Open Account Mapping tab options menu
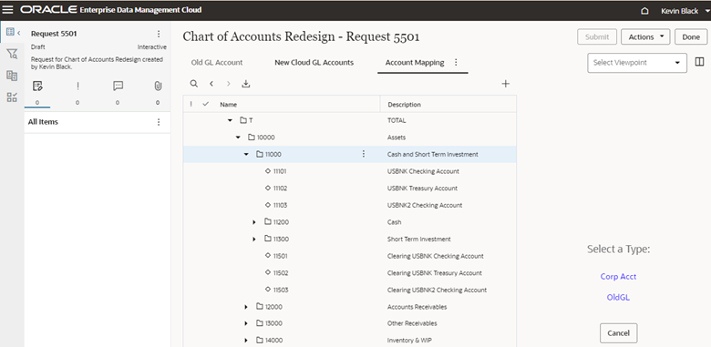Image resolution: width=711 pixels, height=347 pixels. (x=456, y=63)
